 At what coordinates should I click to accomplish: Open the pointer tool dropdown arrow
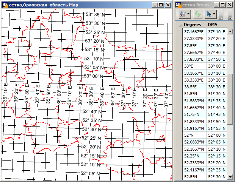[215, 14]
